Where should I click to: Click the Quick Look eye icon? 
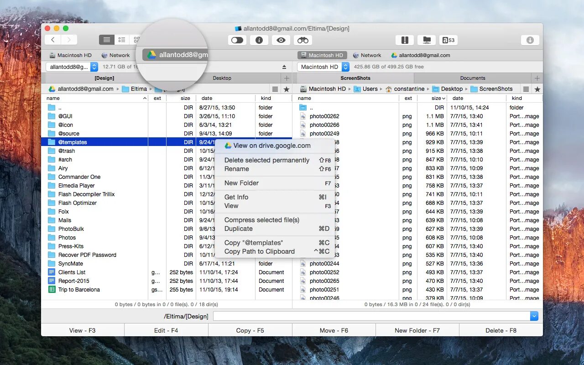coord(281,40)
